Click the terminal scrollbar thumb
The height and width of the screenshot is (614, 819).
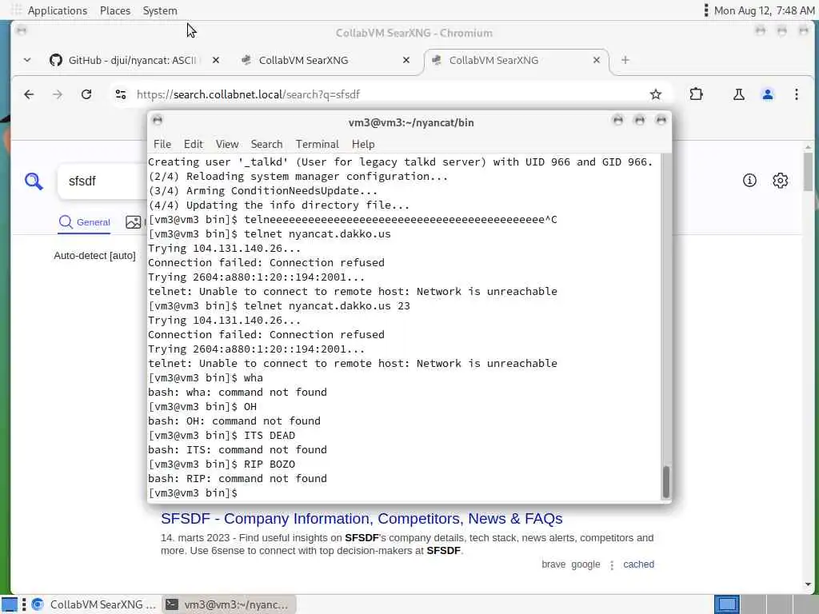coord(666,481)
